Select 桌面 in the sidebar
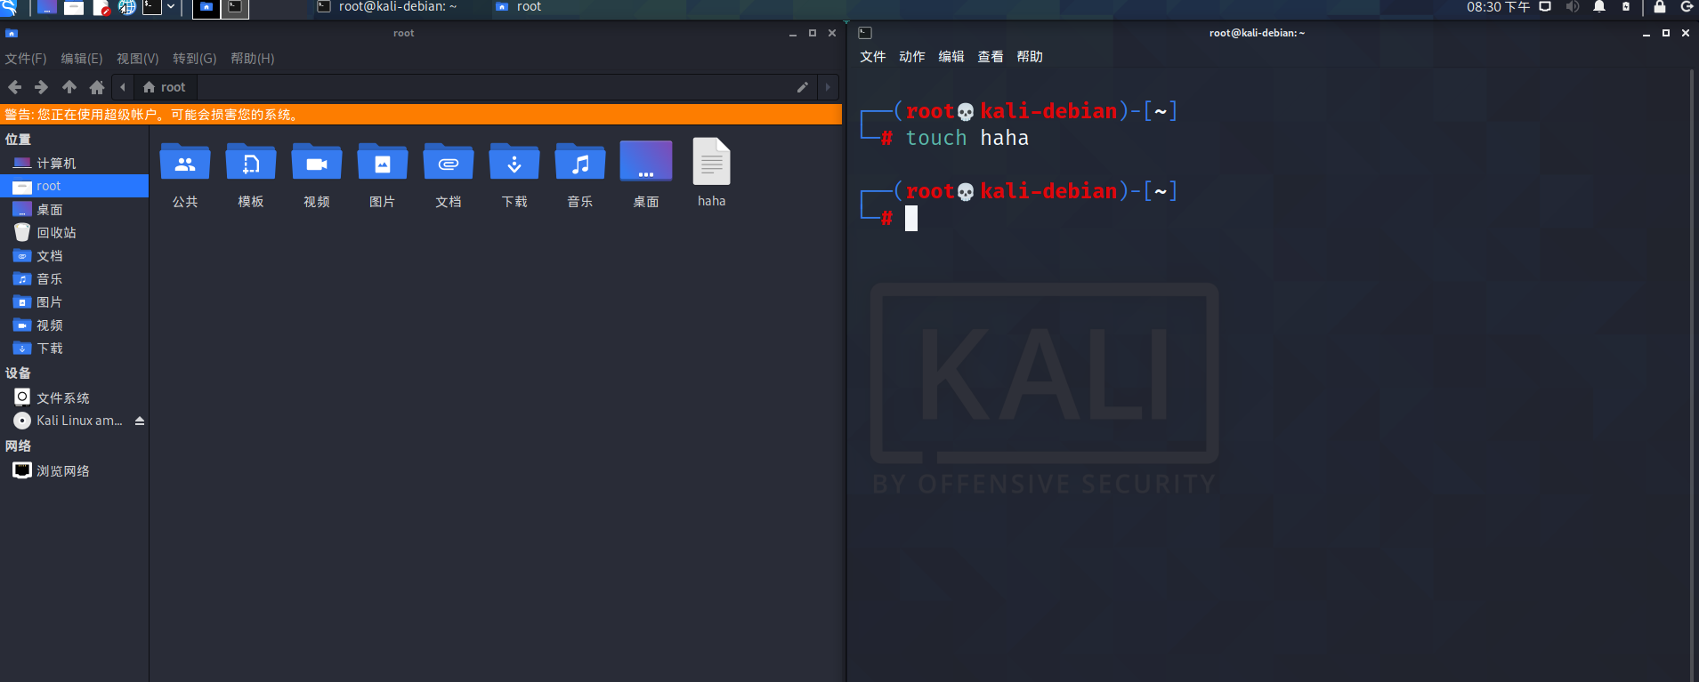The height and width of the screenshot is (682, 1699). [x=74, y=210]
